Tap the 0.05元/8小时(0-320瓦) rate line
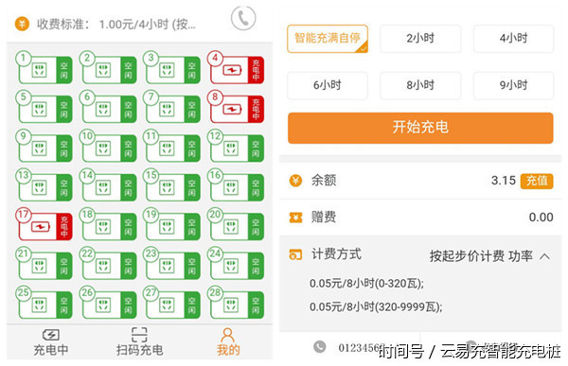The width and height of the screenshot is (568, 366). point(366,283)
